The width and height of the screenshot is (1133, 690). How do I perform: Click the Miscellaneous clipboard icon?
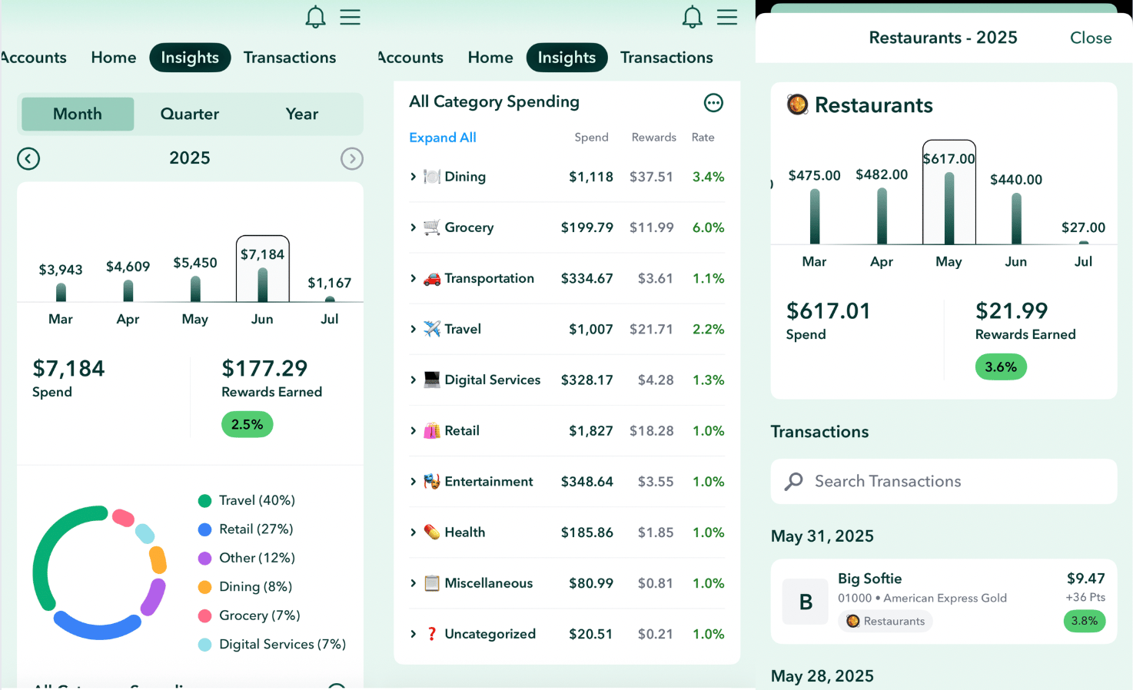pos(432,583)
